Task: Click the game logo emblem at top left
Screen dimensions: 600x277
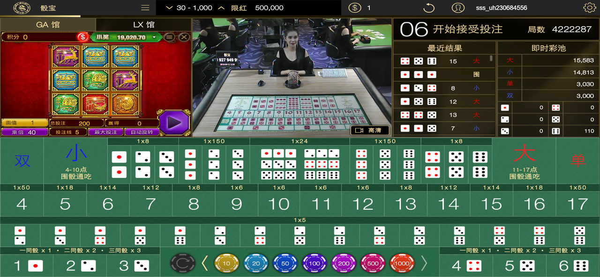Action: (22, 8)
